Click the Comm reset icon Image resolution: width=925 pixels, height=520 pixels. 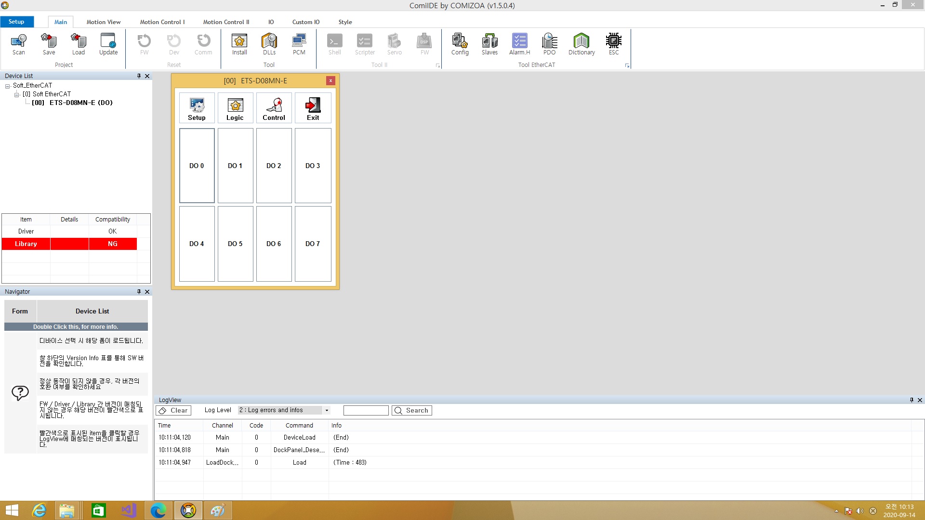pos(203,44)
